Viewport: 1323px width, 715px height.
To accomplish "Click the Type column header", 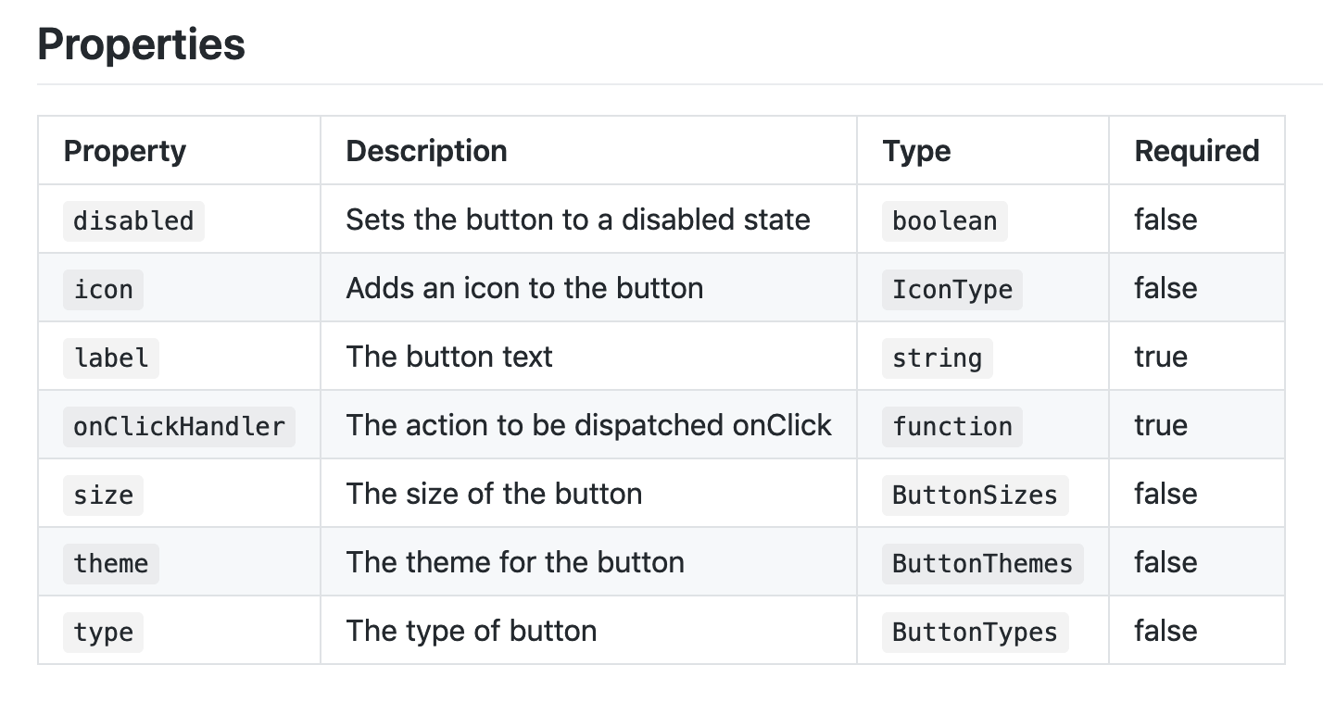I will [916, 151].
